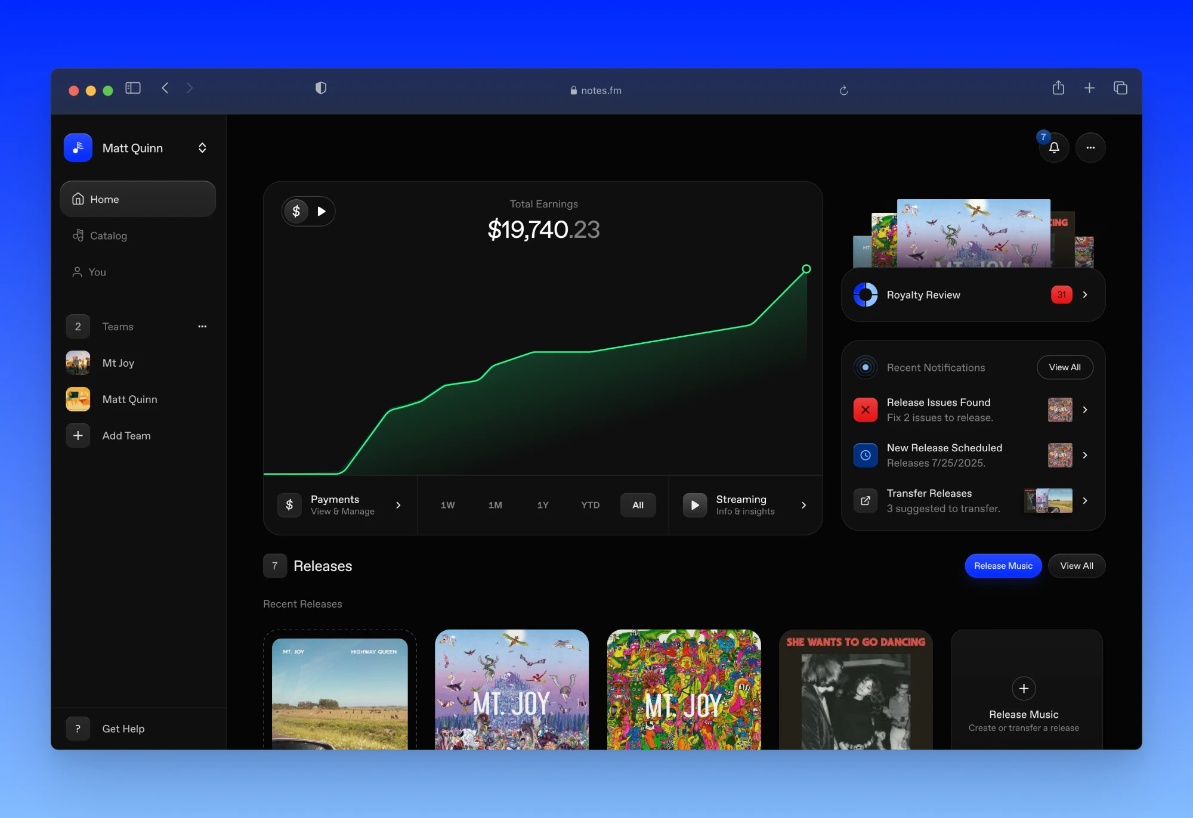Select the YTD time range
This screenshot has height=818, width=1193.
591,505
